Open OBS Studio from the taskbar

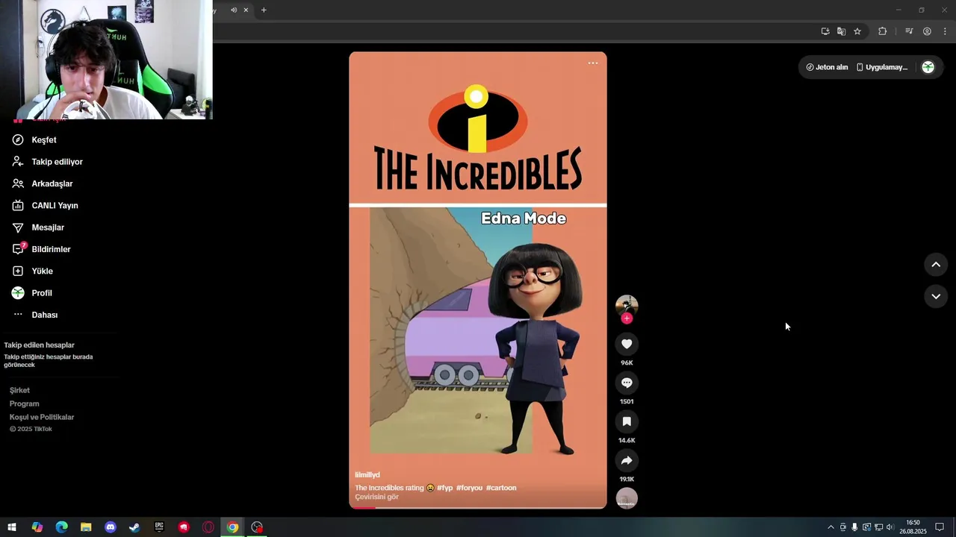click(x=257, y=527)
